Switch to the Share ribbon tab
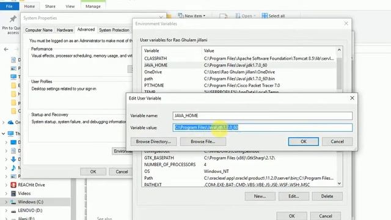This screenshot has width=391, height=220. (x=50, y=6)
